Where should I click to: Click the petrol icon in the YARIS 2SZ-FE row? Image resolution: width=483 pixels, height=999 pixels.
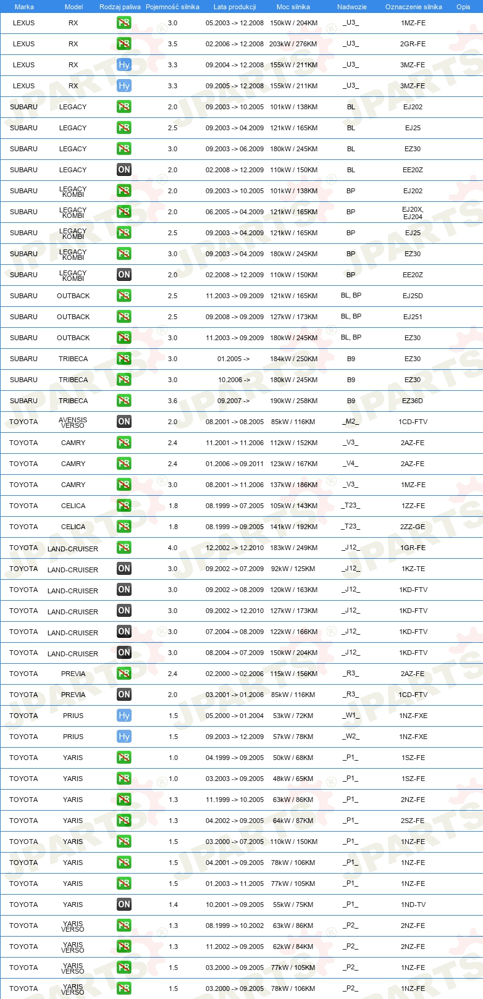124,821
